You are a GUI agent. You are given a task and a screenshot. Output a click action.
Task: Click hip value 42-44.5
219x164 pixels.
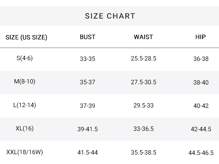pos(201,129)
